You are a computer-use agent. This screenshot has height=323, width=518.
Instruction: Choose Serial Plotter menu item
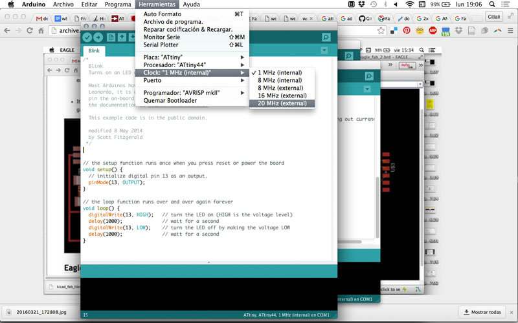click(192, 45)
